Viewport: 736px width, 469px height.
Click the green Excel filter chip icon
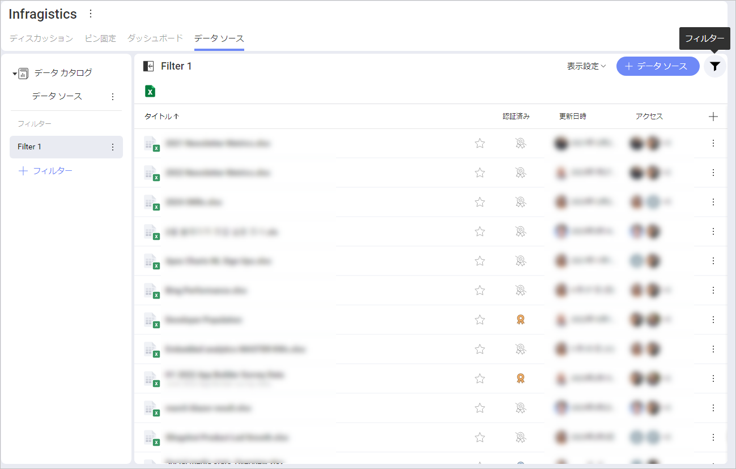[150, 91]
